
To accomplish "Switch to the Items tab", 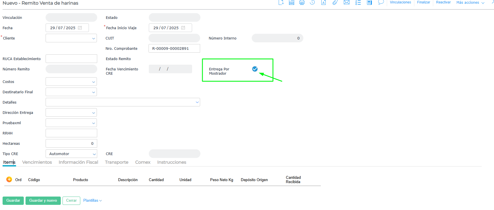I will [x=9, y=162].
